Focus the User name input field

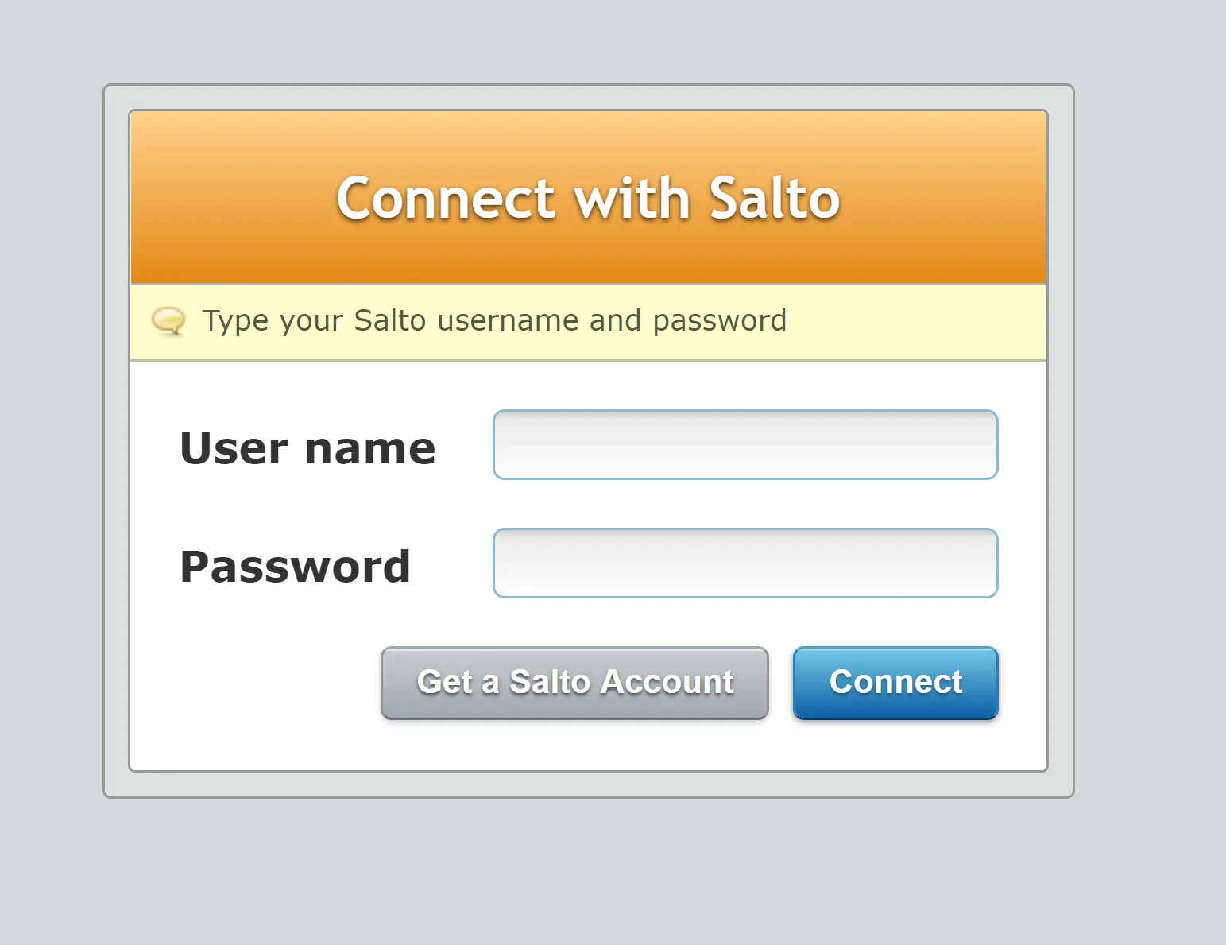(x=745, y=444)
